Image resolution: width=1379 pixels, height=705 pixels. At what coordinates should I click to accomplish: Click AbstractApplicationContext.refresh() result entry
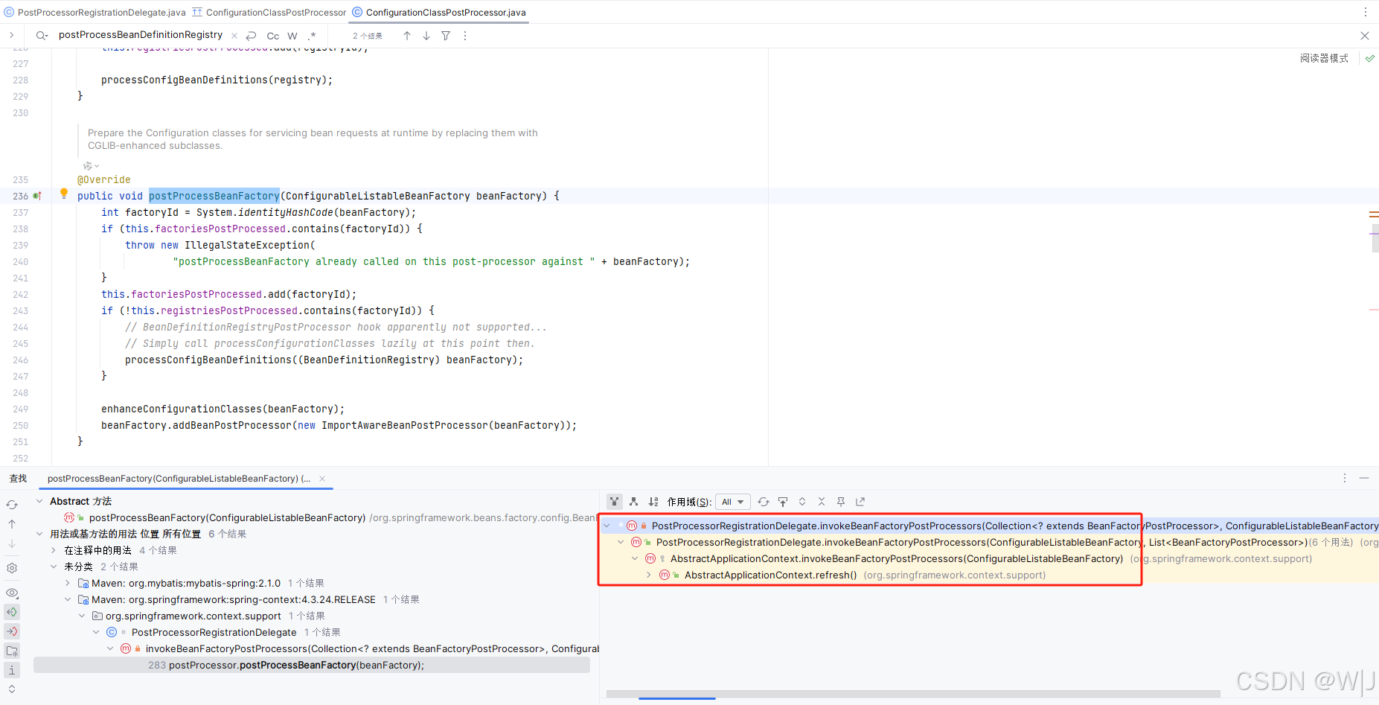(x=770, y=574)
